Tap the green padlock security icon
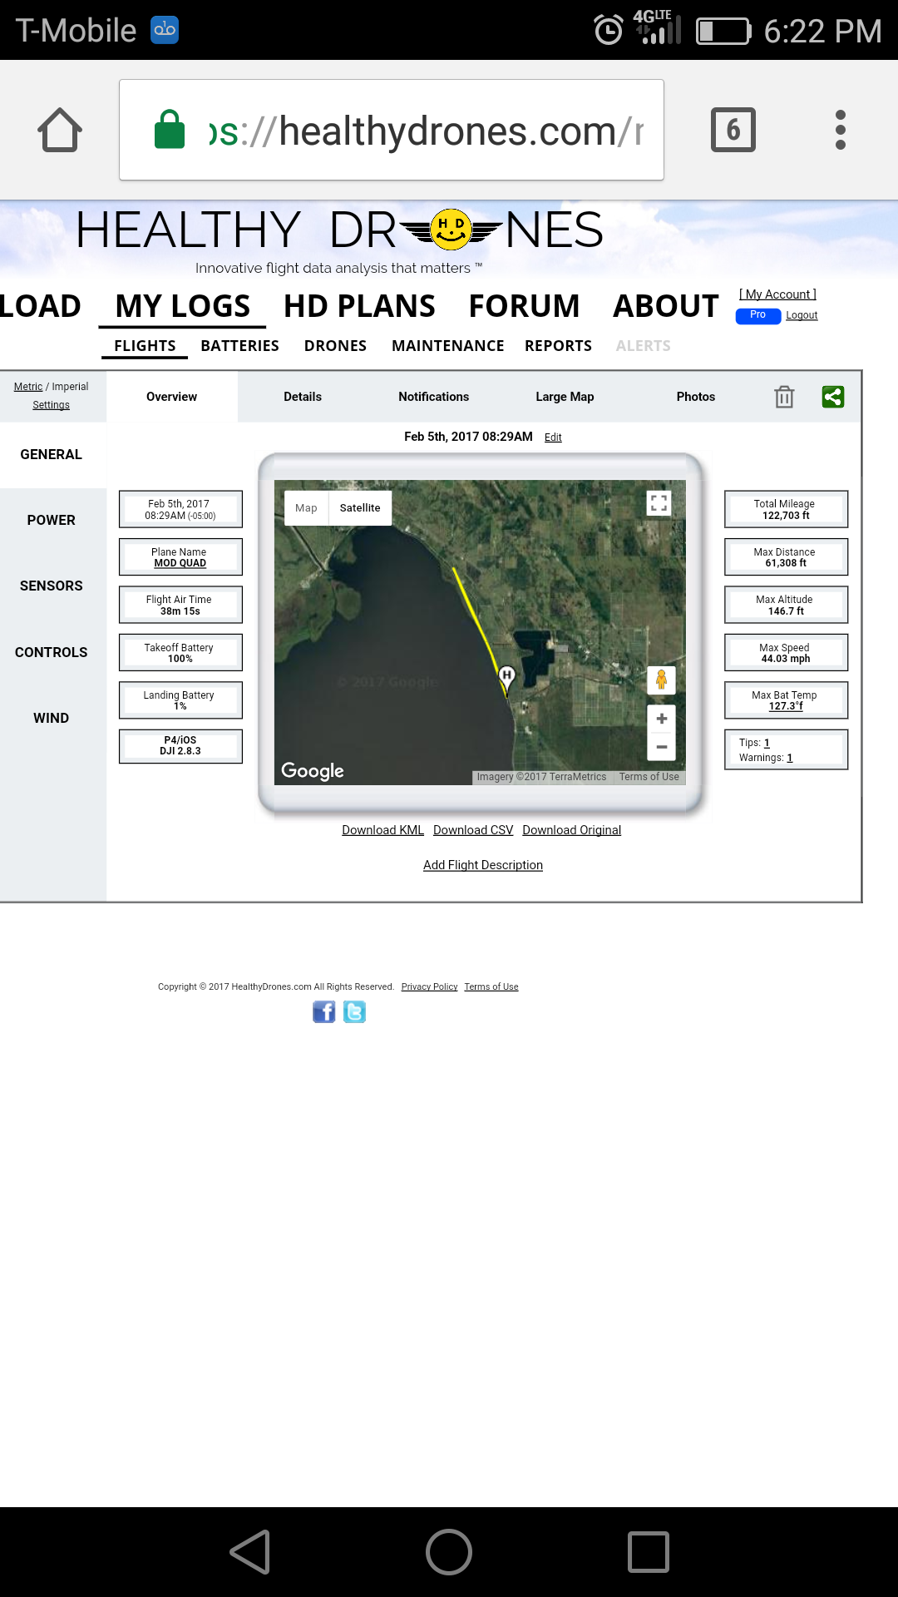This screenshot has height=1597, width=898. (x=170, y=130)
